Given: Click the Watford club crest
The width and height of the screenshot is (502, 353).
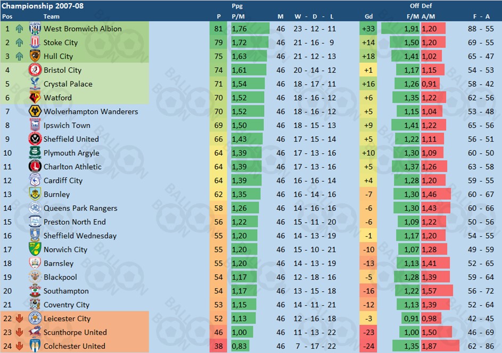Looking at the screenshot, I should tap(35, 97).
